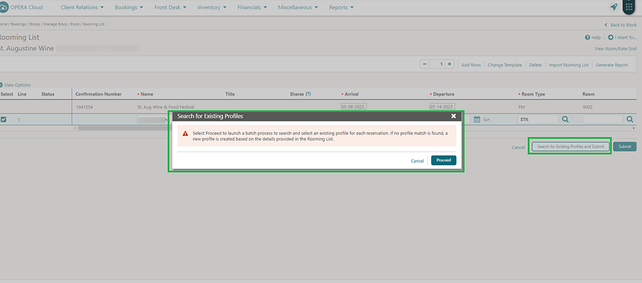This screenshot has height=283, width=642.
Task: Click St. Aug Wine & Food Festival name
Action: [165, 107]
